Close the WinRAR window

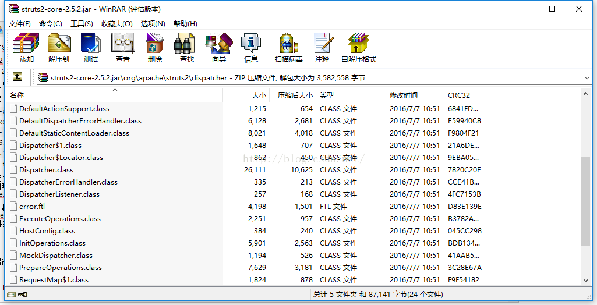579,9
